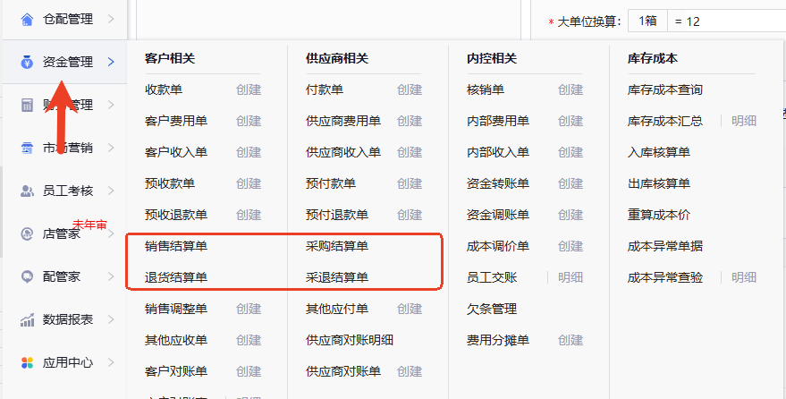This screenshot has height=399, width=786.
Task: Expand the arrow beside 配管家
Action: (111, 276)
